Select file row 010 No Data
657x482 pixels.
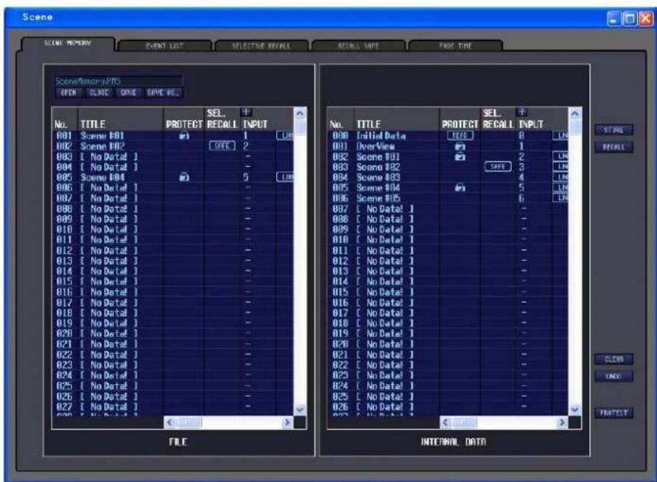pos(173,230)
